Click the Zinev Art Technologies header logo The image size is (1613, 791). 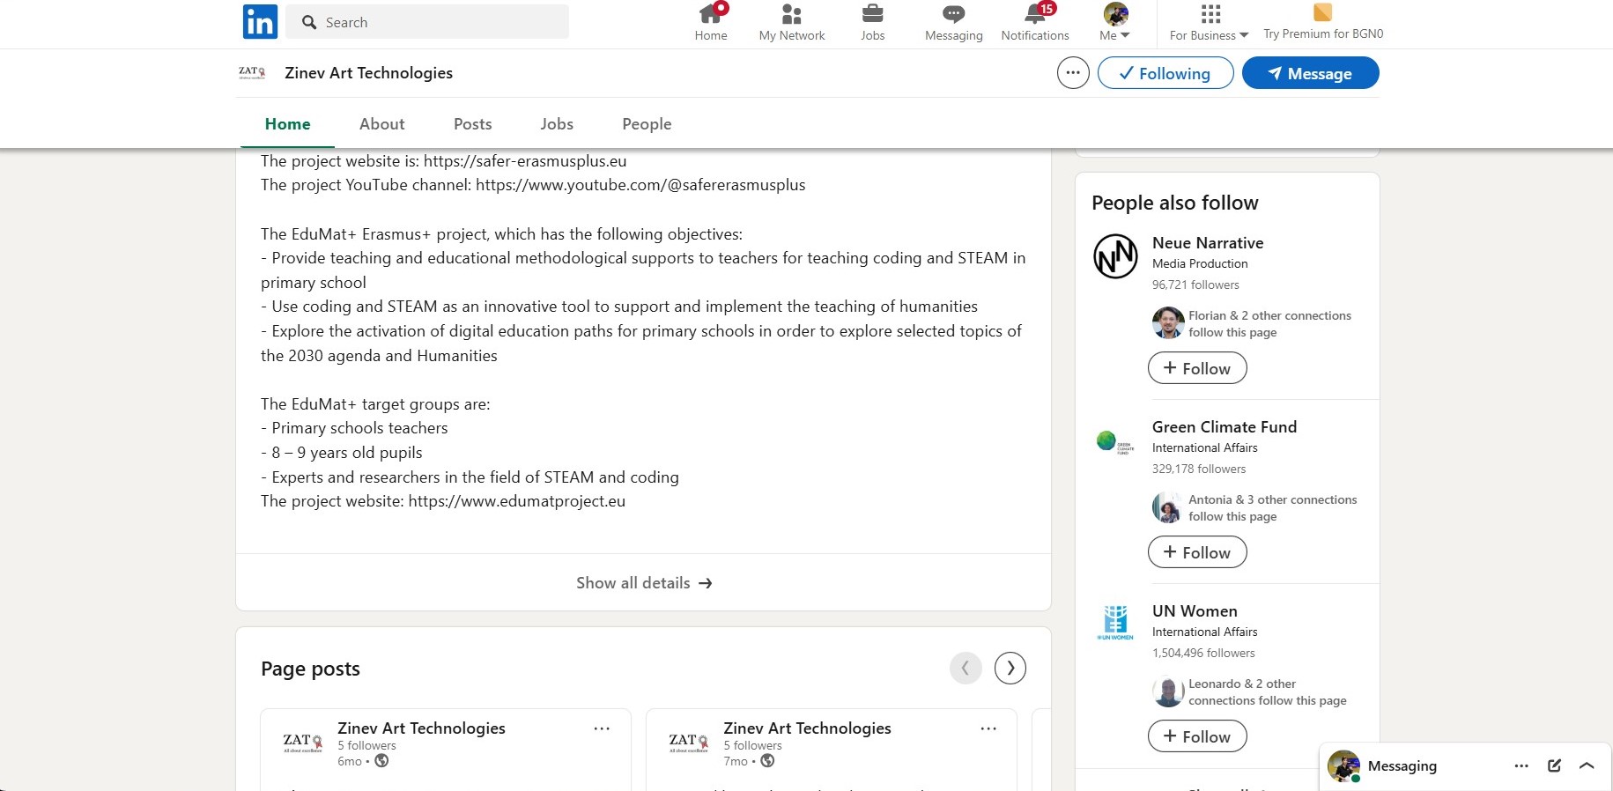click(x=252, y=73)
